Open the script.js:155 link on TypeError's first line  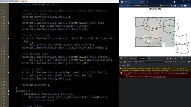(181, 73)
